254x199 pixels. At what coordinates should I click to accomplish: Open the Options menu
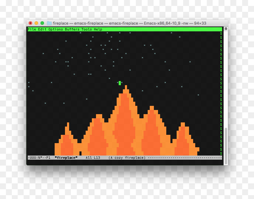coord(56,29)
